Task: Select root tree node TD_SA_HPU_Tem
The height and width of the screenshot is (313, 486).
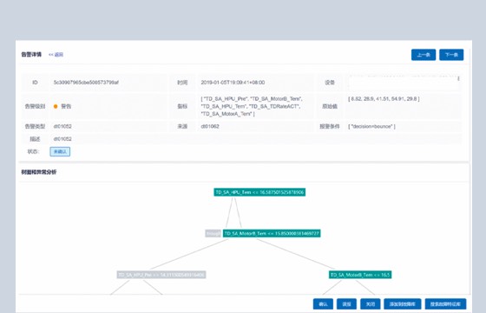Action: pyautogui.click(x=259, y=192)
